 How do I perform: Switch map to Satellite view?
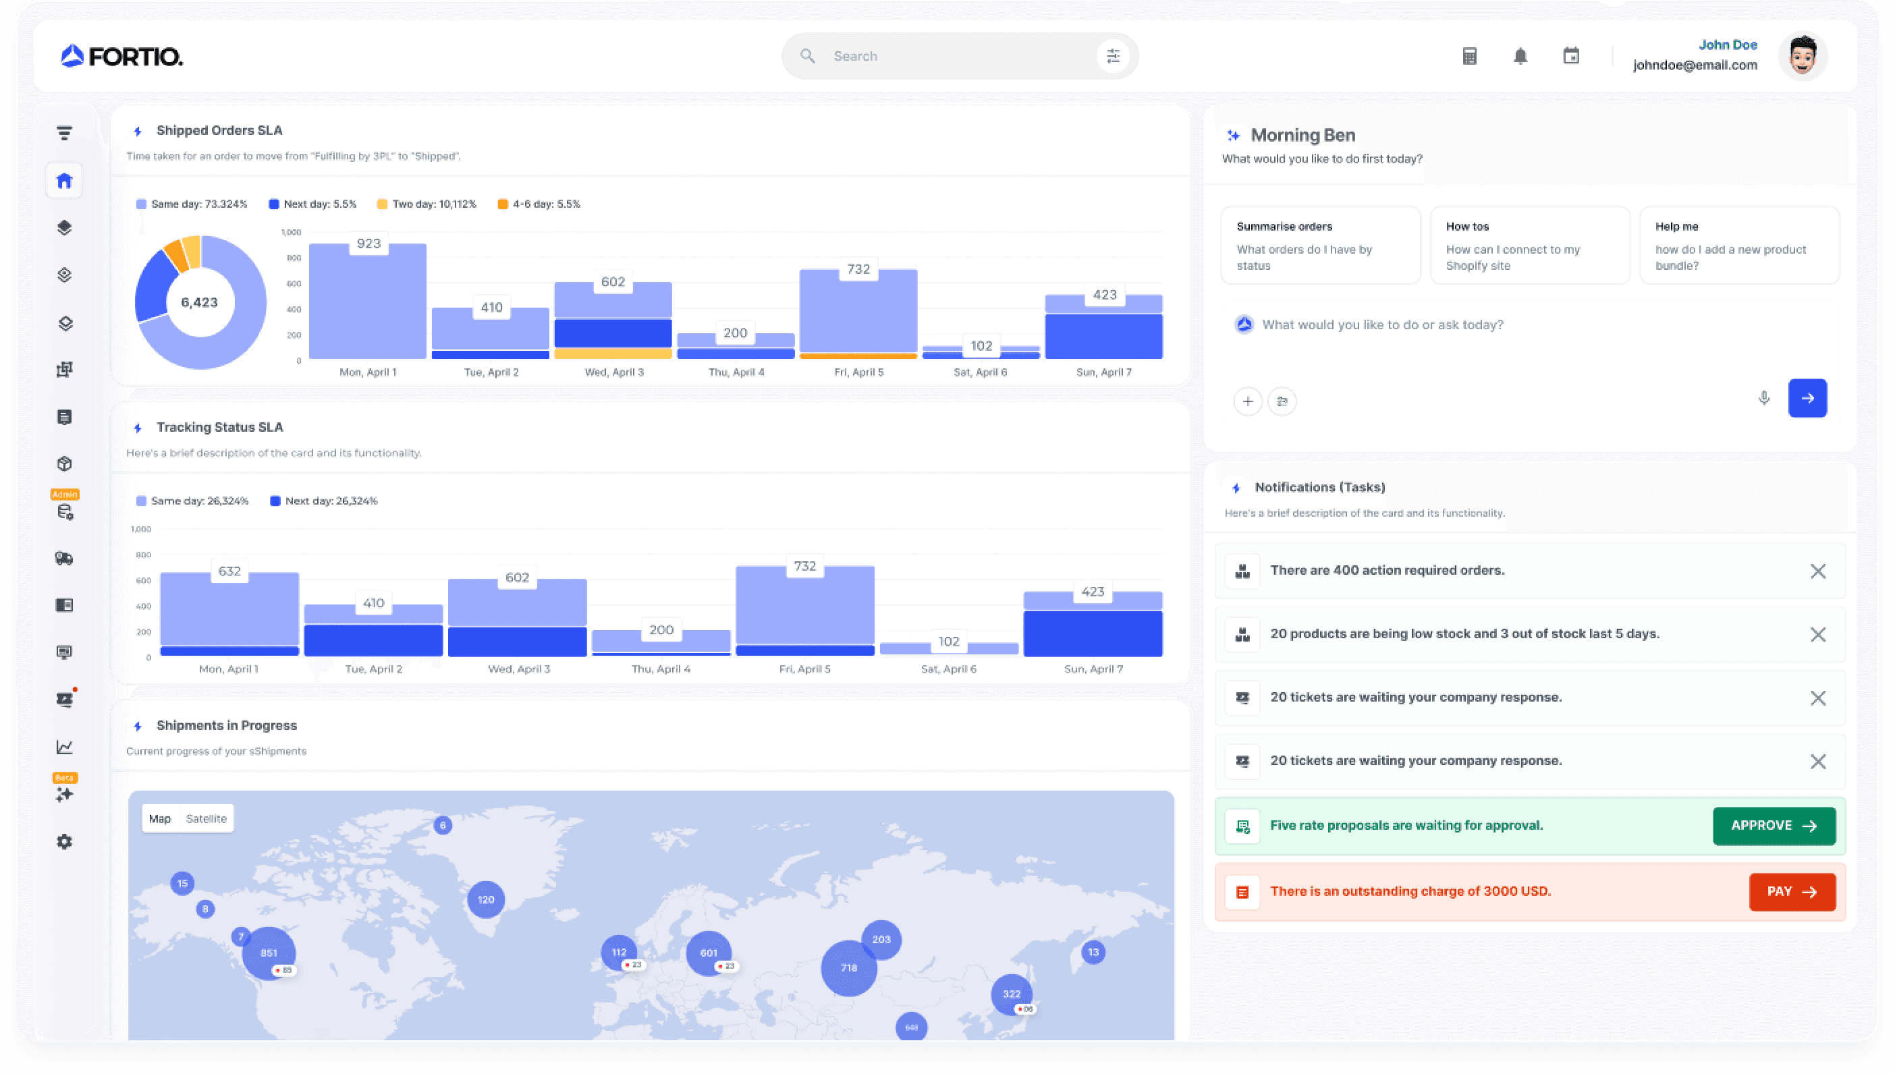click(206, 819)
